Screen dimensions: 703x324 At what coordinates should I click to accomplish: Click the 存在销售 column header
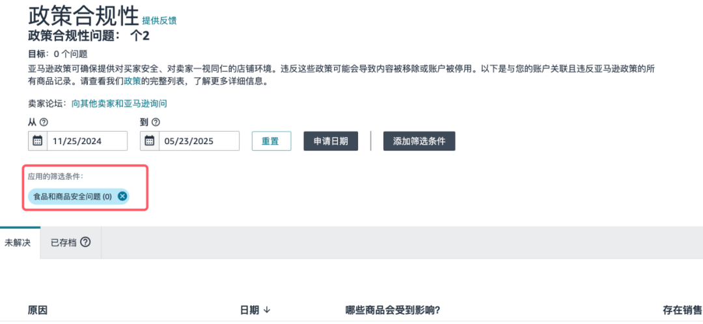tap(682, 310)
